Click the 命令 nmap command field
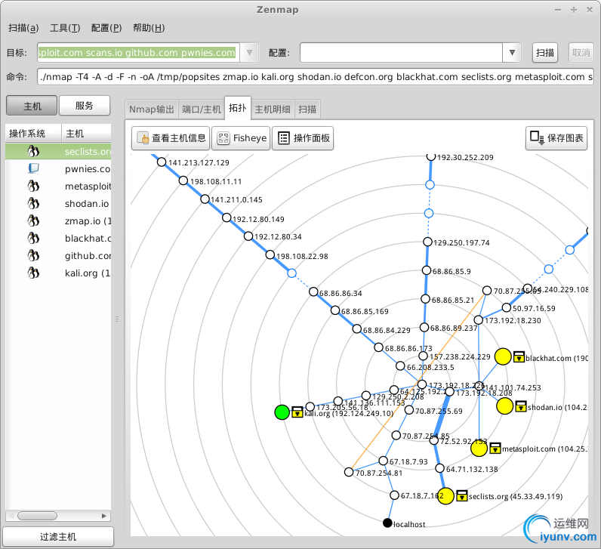Viewport: 601px width, 549px height. tap(315, 77)
